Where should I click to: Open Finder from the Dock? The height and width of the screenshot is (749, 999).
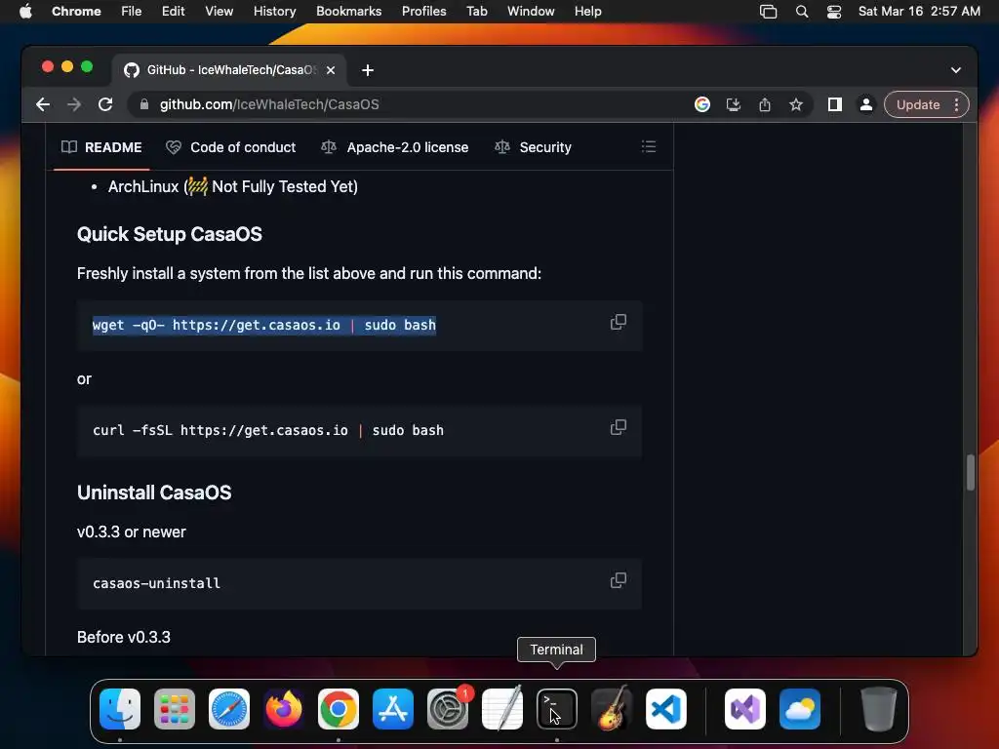click(x=120, y=709)
